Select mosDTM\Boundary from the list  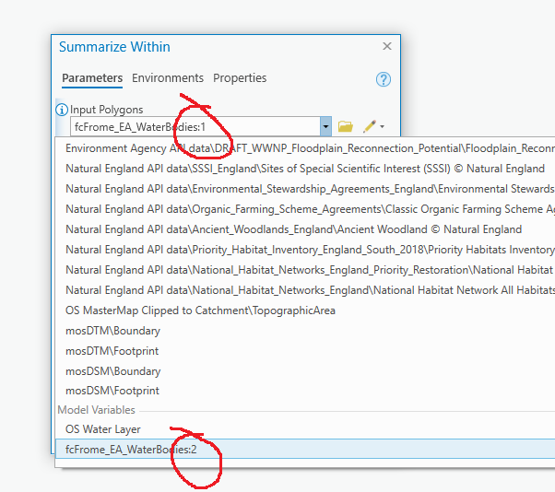[305, 331]
